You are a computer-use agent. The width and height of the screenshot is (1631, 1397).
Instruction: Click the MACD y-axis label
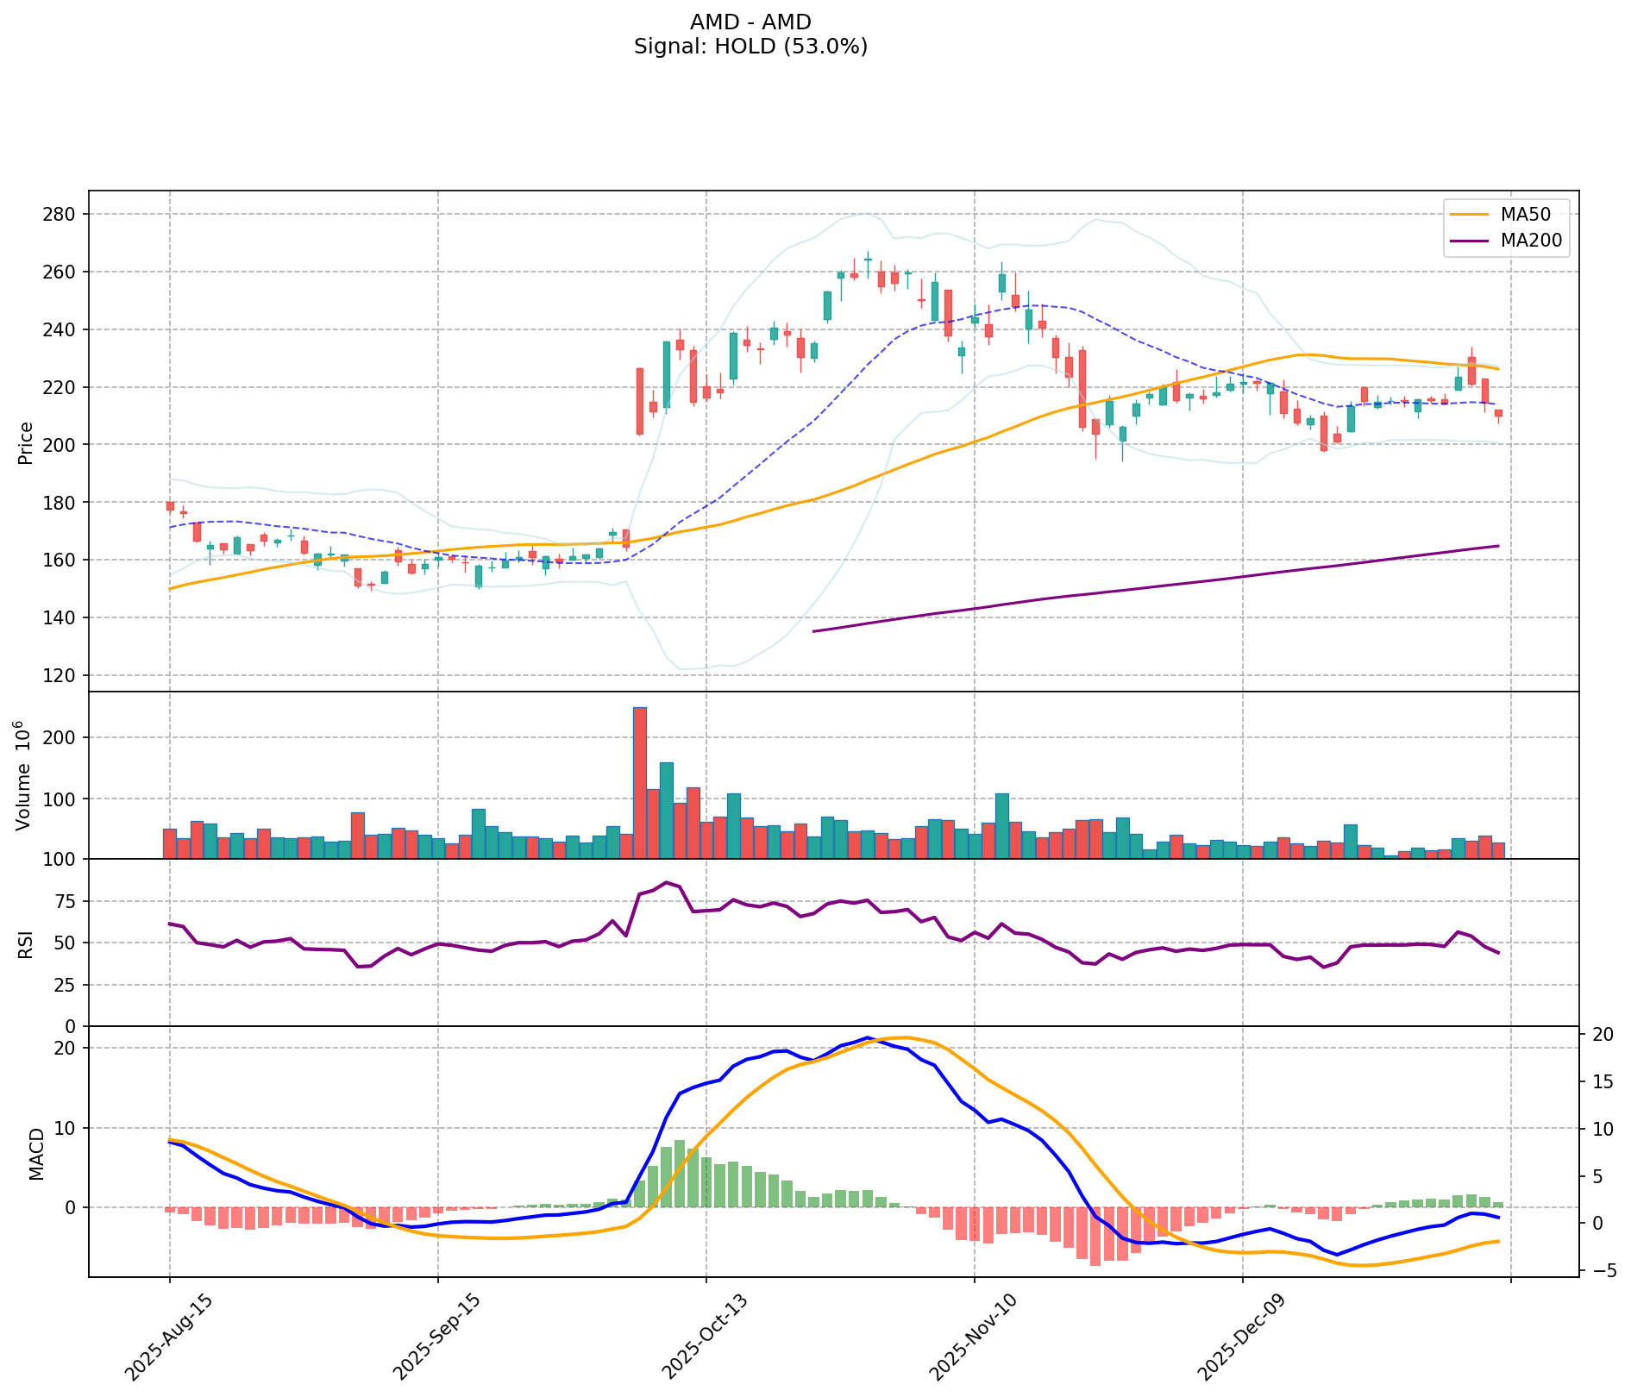point(36,1154)
